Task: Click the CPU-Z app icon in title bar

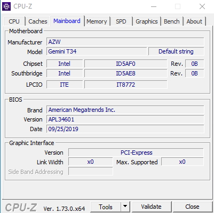Action: coord(6,6)
